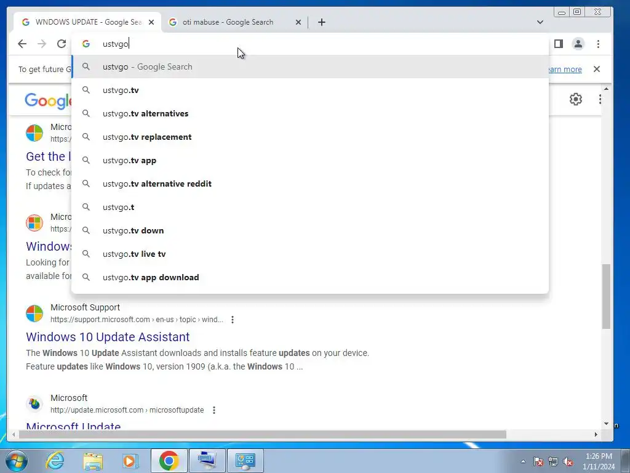The height and width of the screenshot is (473, 630).
Task: Click the Google logo on page
Action: pyautogui.click(x=48, y=100)
